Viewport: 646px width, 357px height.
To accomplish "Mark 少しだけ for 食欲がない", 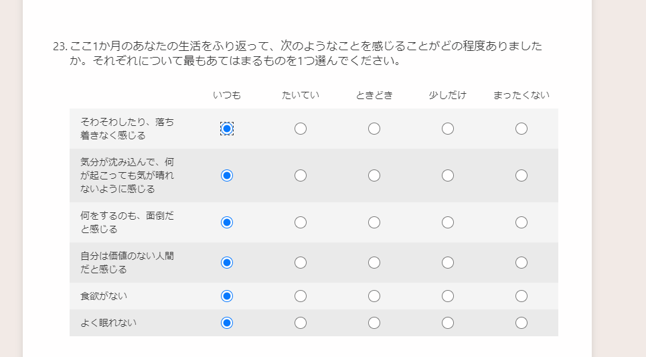I will (x=448, y=296).
